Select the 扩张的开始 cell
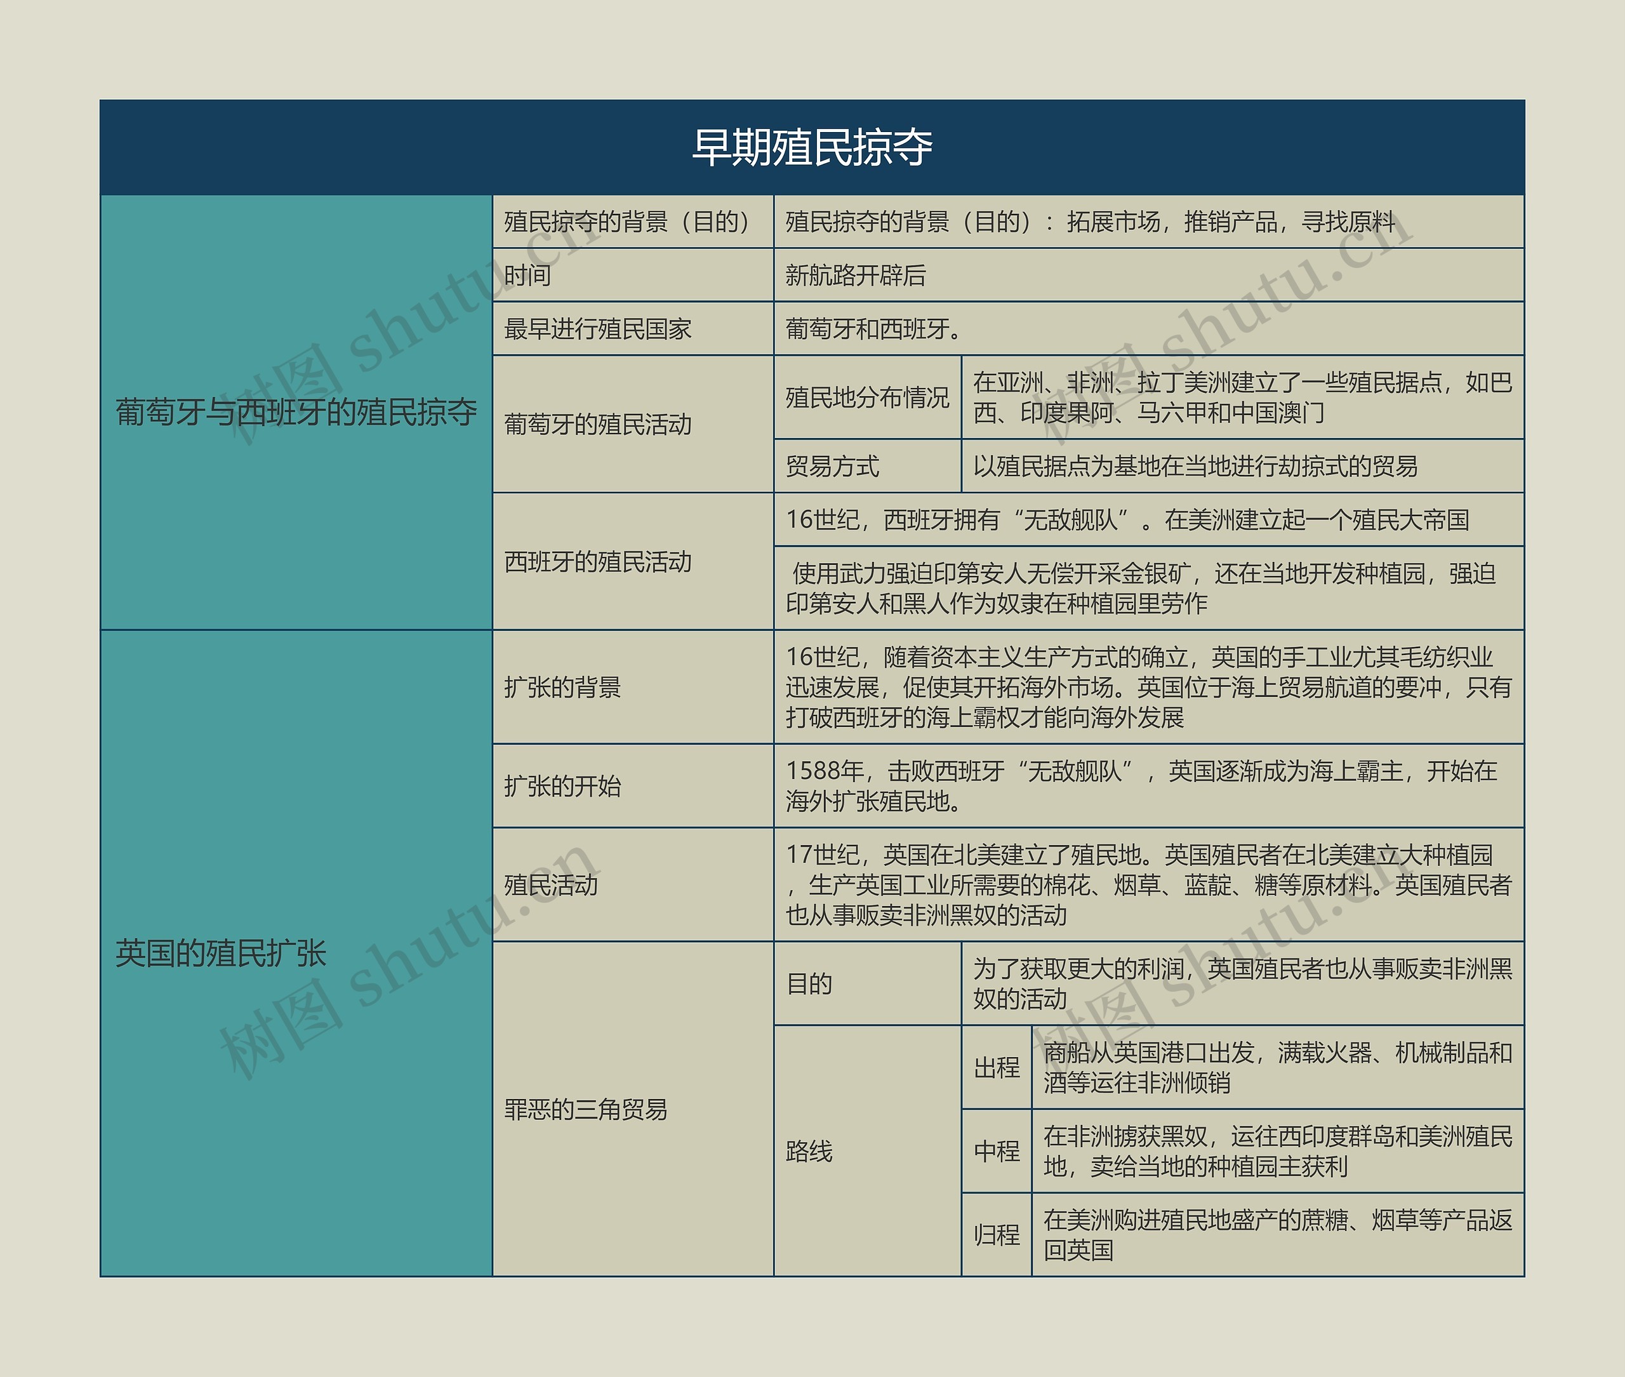The image size is (1625, 1377). pyautogui.click(x=633, y=785)
